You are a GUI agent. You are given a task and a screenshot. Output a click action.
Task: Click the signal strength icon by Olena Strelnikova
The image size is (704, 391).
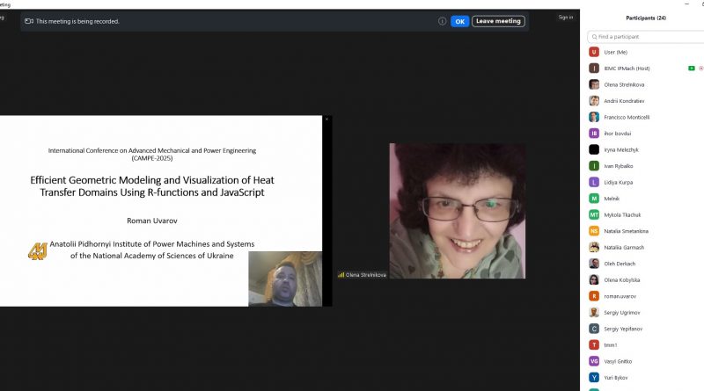(341, 274)
